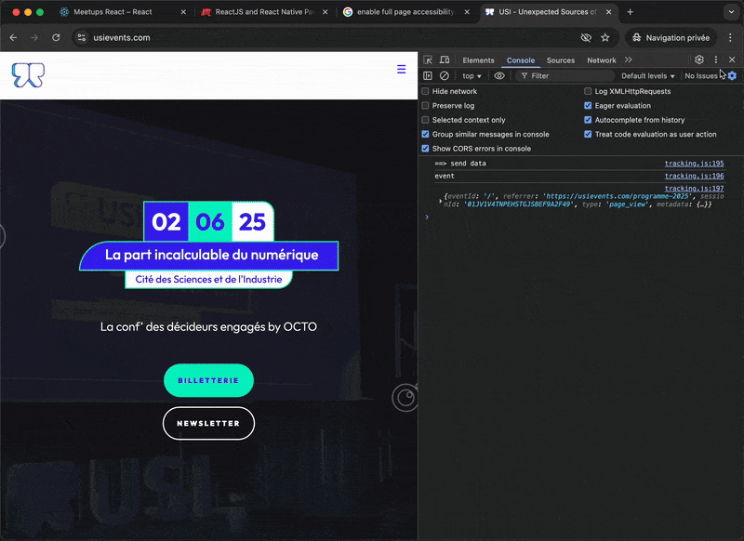Create a live expression with the eye icon
The image size is (744, 541).
tap(499, 76)
